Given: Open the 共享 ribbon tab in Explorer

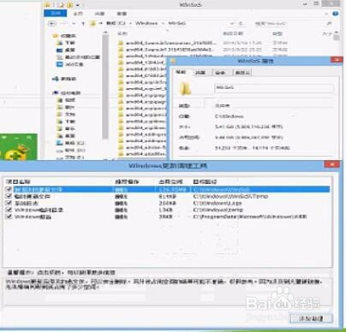Looking at the screenshot, I should [x=99, y=14].
